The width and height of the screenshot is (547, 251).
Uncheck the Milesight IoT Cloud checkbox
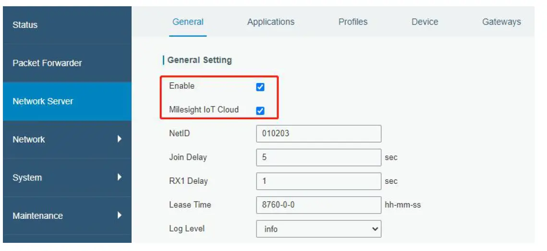click(260, 111)
